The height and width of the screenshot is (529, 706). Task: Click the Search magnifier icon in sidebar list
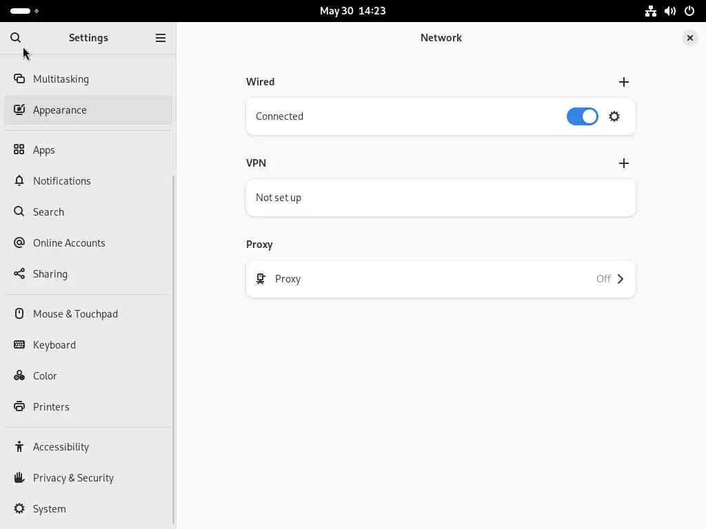(19, 211)
